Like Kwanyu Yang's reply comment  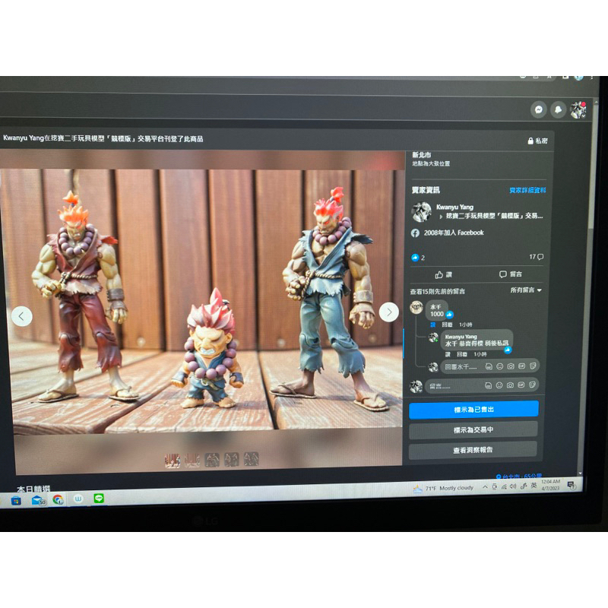448,354
